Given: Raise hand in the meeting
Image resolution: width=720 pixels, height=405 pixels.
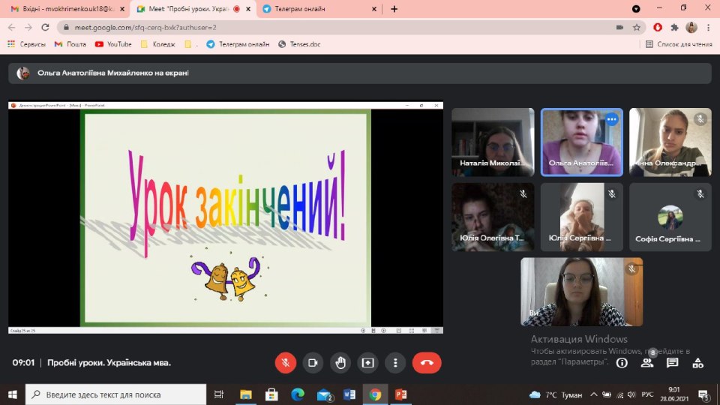Looking at the screenshot, I should pyautogui.click(x=340, y=362).
